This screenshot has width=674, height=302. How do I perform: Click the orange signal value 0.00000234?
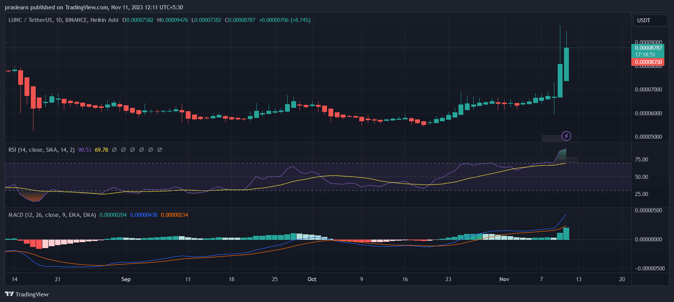pos(174,215)
